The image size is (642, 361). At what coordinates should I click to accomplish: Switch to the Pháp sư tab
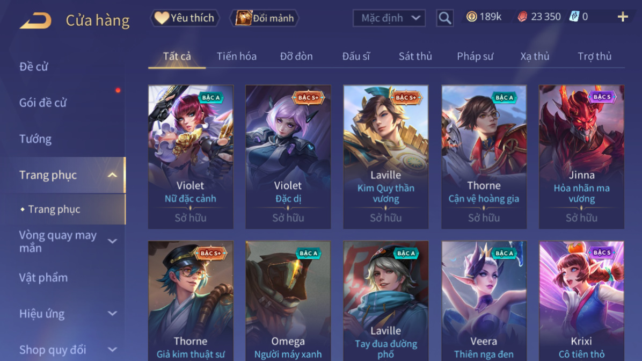click(x=475, y=56)
